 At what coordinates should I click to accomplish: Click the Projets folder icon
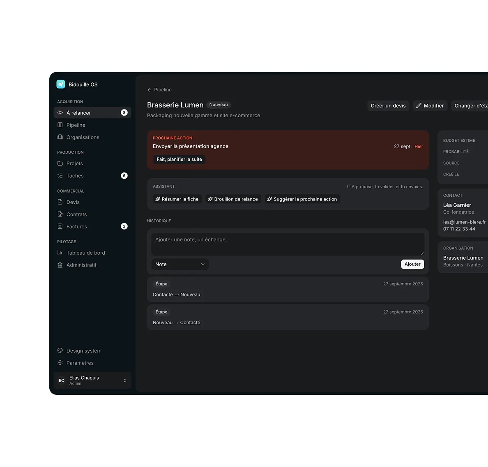(60, 163)
